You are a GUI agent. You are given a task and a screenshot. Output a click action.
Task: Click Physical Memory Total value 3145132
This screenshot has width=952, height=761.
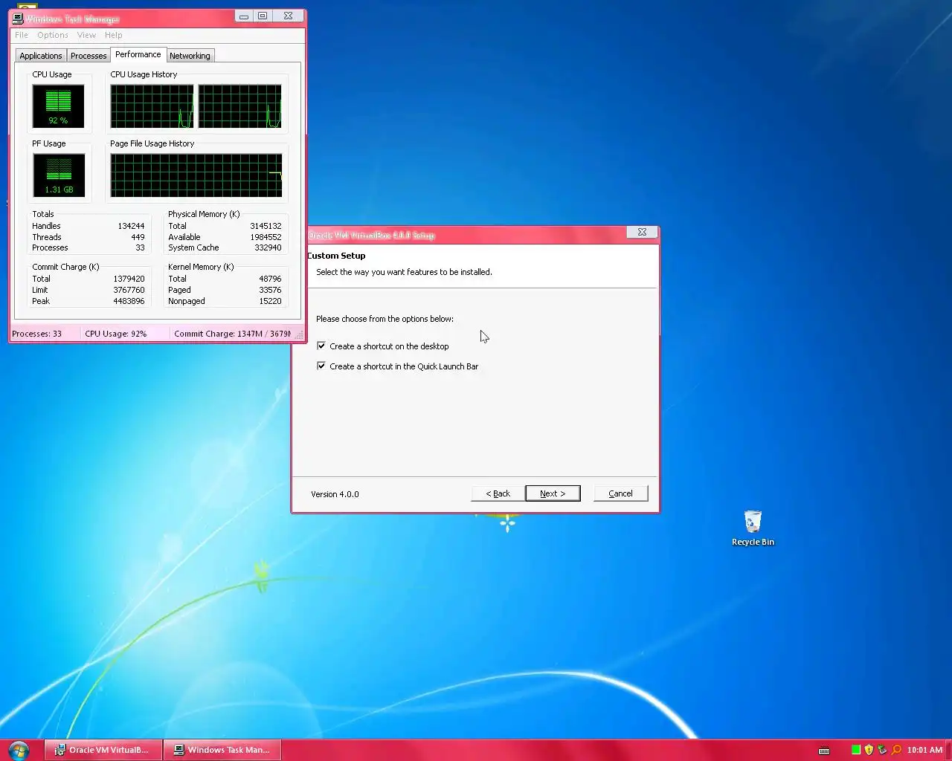pyautogui.click(x=266, y=226)
